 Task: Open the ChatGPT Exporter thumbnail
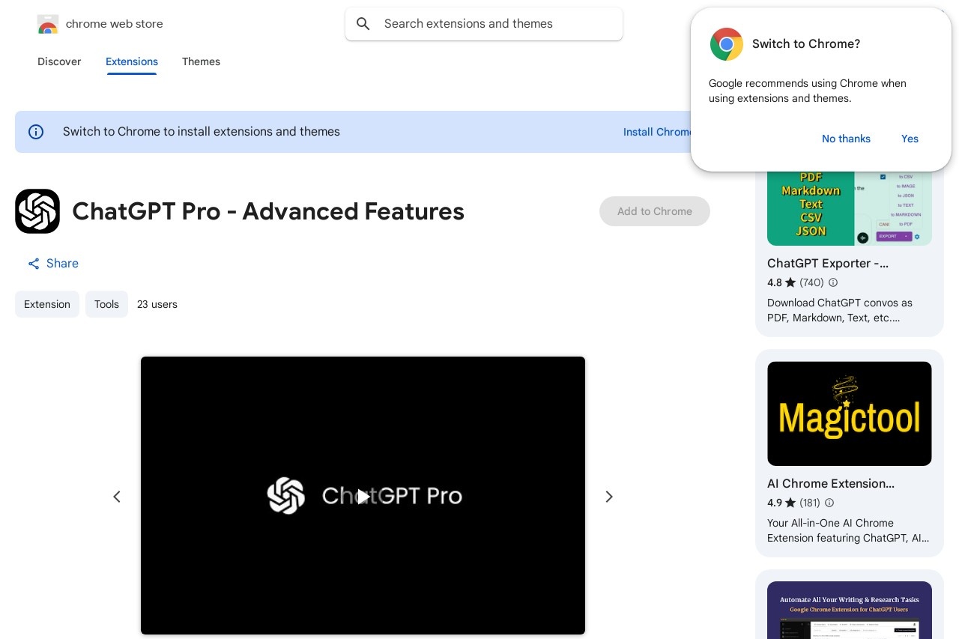click(850, 208)
